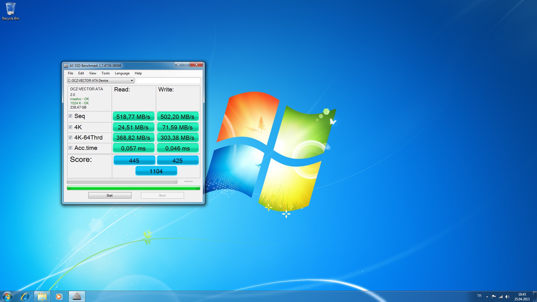Click the write score 425
This screenshot has height=302, width=537.
point(178,161)
